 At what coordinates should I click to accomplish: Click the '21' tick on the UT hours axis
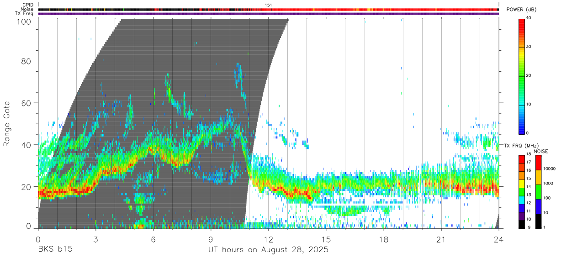coord(441,239)
